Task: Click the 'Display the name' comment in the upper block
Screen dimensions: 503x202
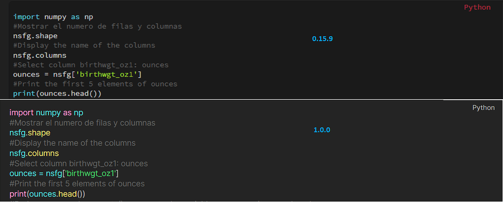Action: [84, 46]
